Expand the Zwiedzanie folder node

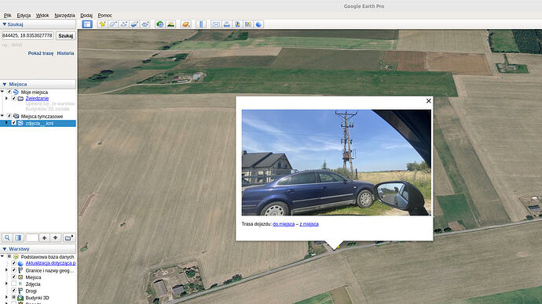point(6,99)
